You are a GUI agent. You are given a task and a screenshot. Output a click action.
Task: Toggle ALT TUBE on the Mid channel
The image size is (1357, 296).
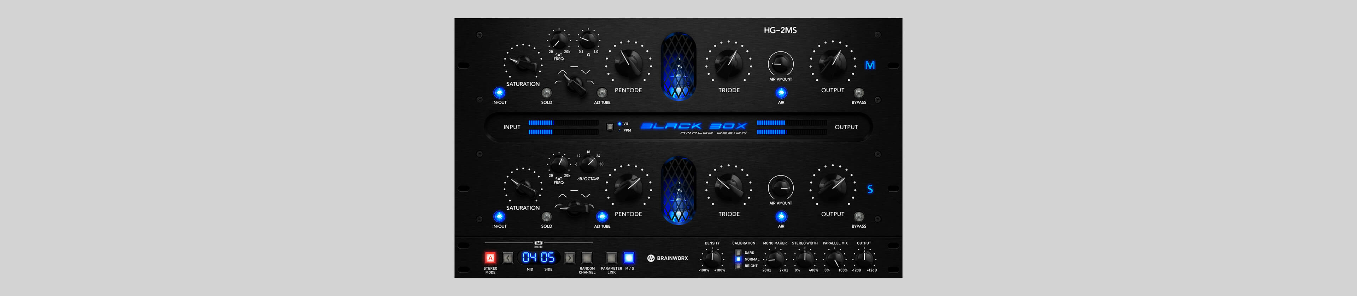[601, 93]
